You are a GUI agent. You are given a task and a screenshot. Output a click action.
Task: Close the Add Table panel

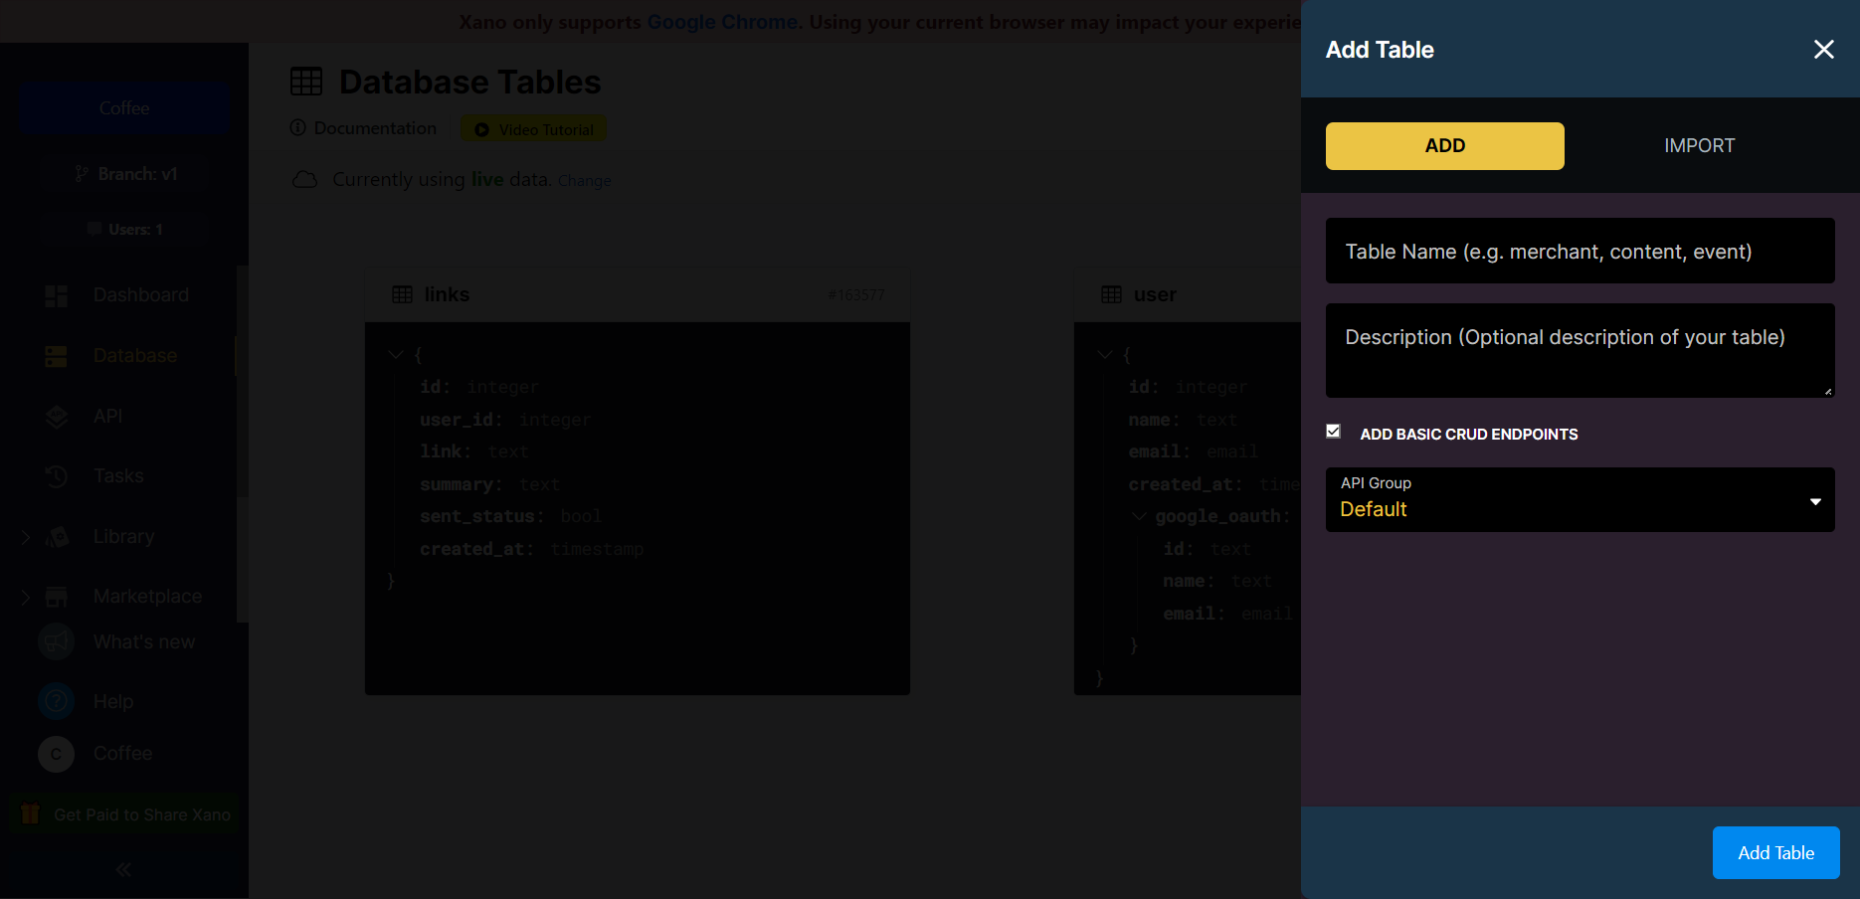tap(1823, 50)
